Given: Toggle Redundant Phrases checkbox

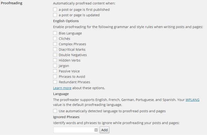Looking at the screenshot, I should pos(55,82).
